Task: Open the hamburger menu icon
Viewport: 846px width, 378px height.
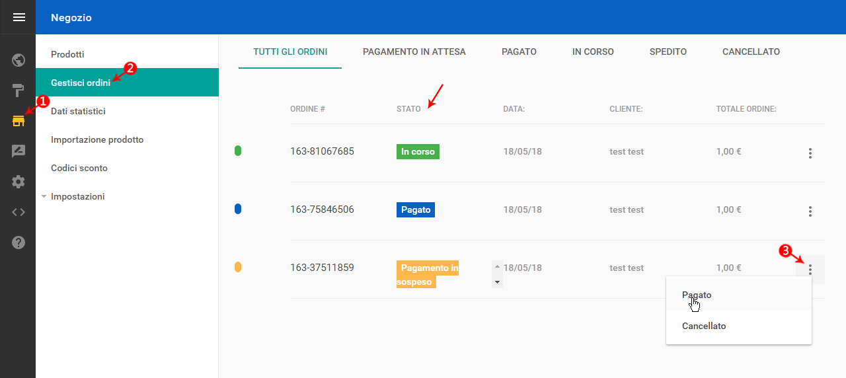Action: (19, 17)
